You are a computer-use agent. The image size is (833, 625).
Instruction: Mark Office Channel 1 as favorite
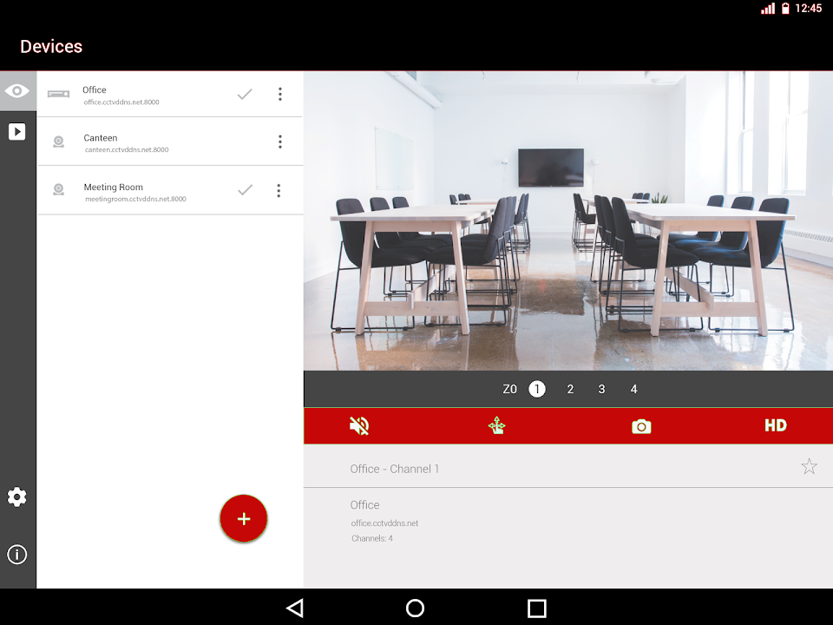[809, 467]
